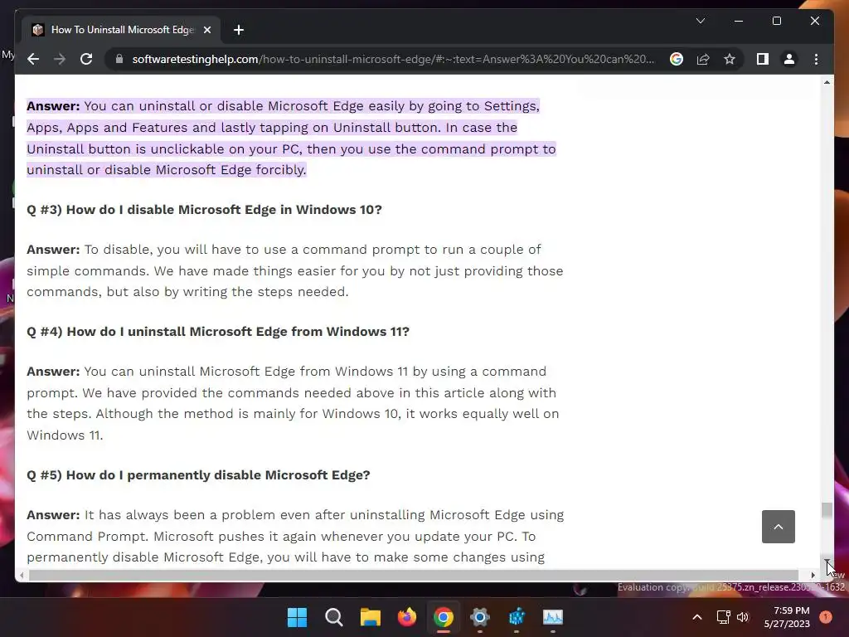Click the Google icon in address bar

pyautogui.click(x=677, y=59)
